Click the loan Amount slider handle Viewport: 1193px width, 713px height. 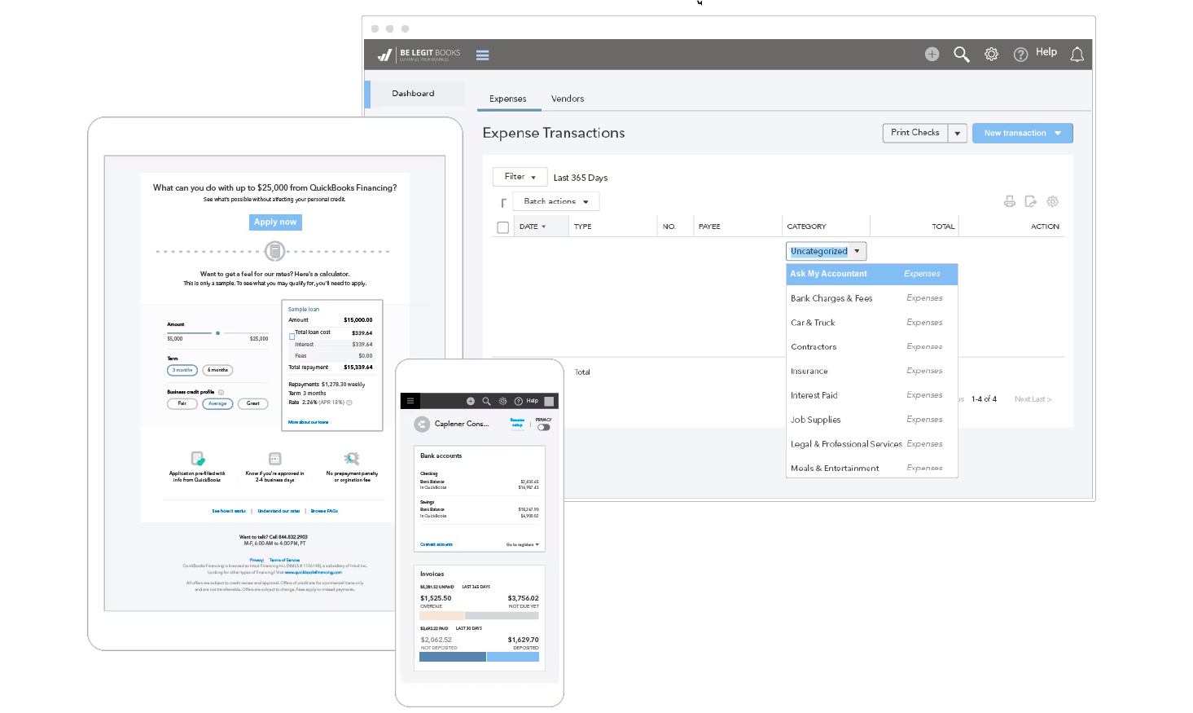click(217, 333)
